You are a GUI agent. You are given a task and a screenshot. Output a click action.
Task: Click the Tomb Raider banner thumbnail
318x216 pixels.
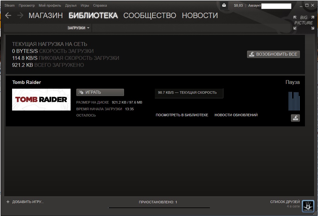(x=41, y=100)
